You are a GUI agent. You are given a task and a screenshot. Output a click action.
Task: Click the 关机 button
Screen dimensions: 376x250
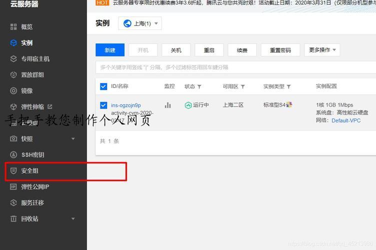[x=176, y=50]
